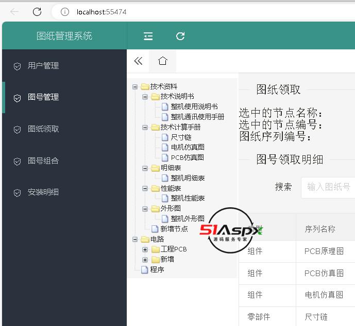Select PCB仿真图 in the tree

[x=187, y=157]
